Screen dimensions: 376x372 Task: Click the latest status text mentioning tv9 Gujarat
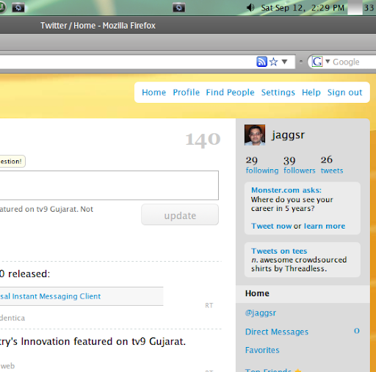46,209
